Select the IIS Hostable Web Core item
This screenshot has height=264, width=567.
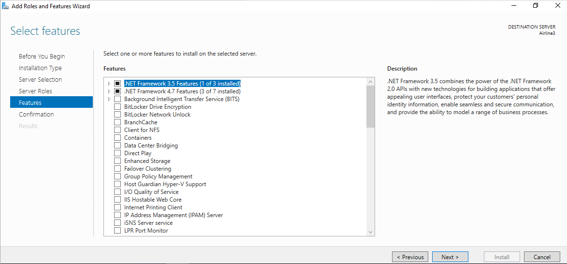(153, 200)
